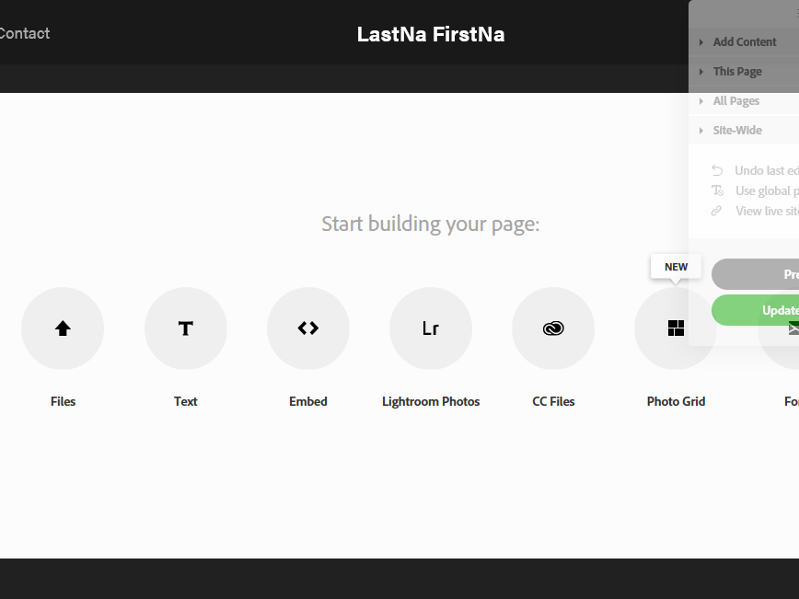Click the link icon for View live site
The width and height of the screenshot is (799, 599).
coord(716,211)
